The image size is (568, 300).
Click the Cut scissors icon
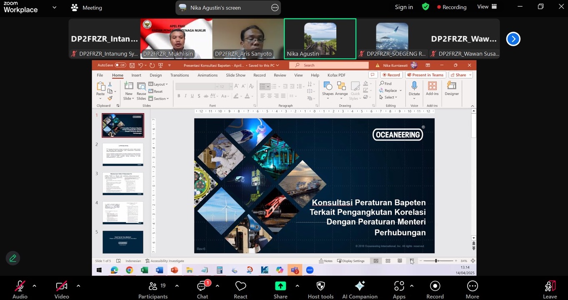click(110, 84)
